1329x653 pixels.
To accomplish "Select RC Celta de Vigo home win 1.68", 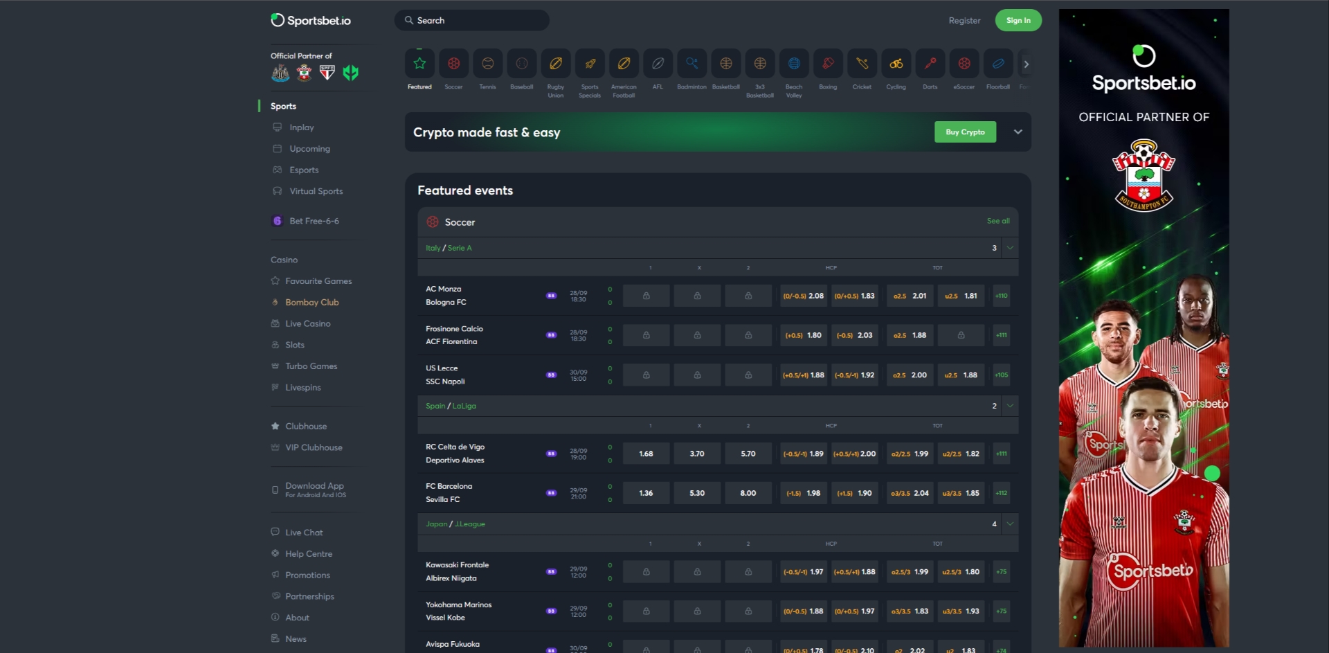I will click(x=646, y=454).
